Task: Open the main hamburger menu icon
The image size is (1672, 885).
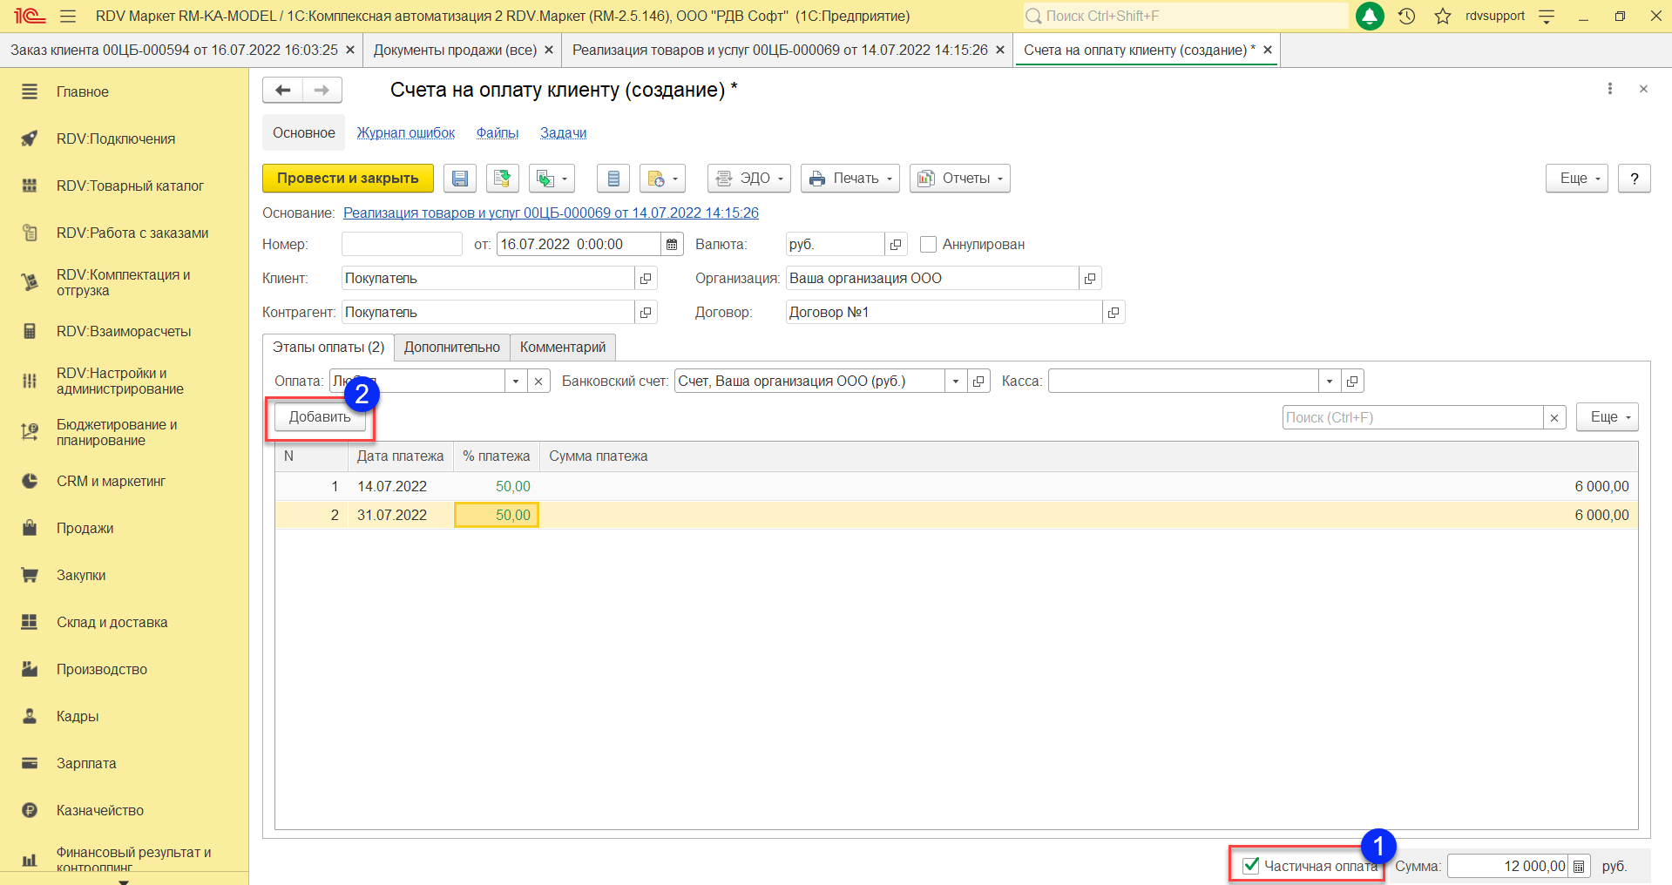Action: 68,16
